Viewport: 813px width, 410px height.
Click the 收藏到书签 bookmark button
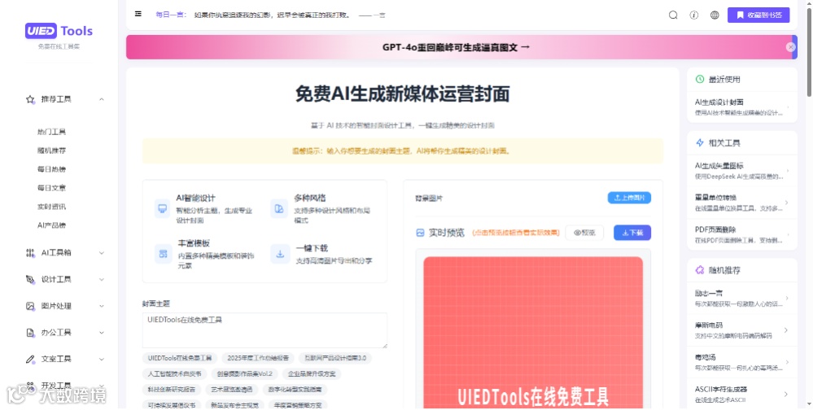click(758, 15)
